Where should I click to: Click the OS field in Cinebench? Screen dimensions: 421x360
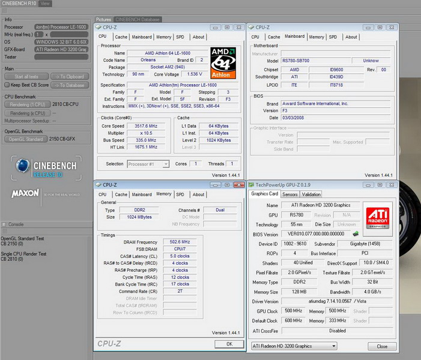[61, 42]
